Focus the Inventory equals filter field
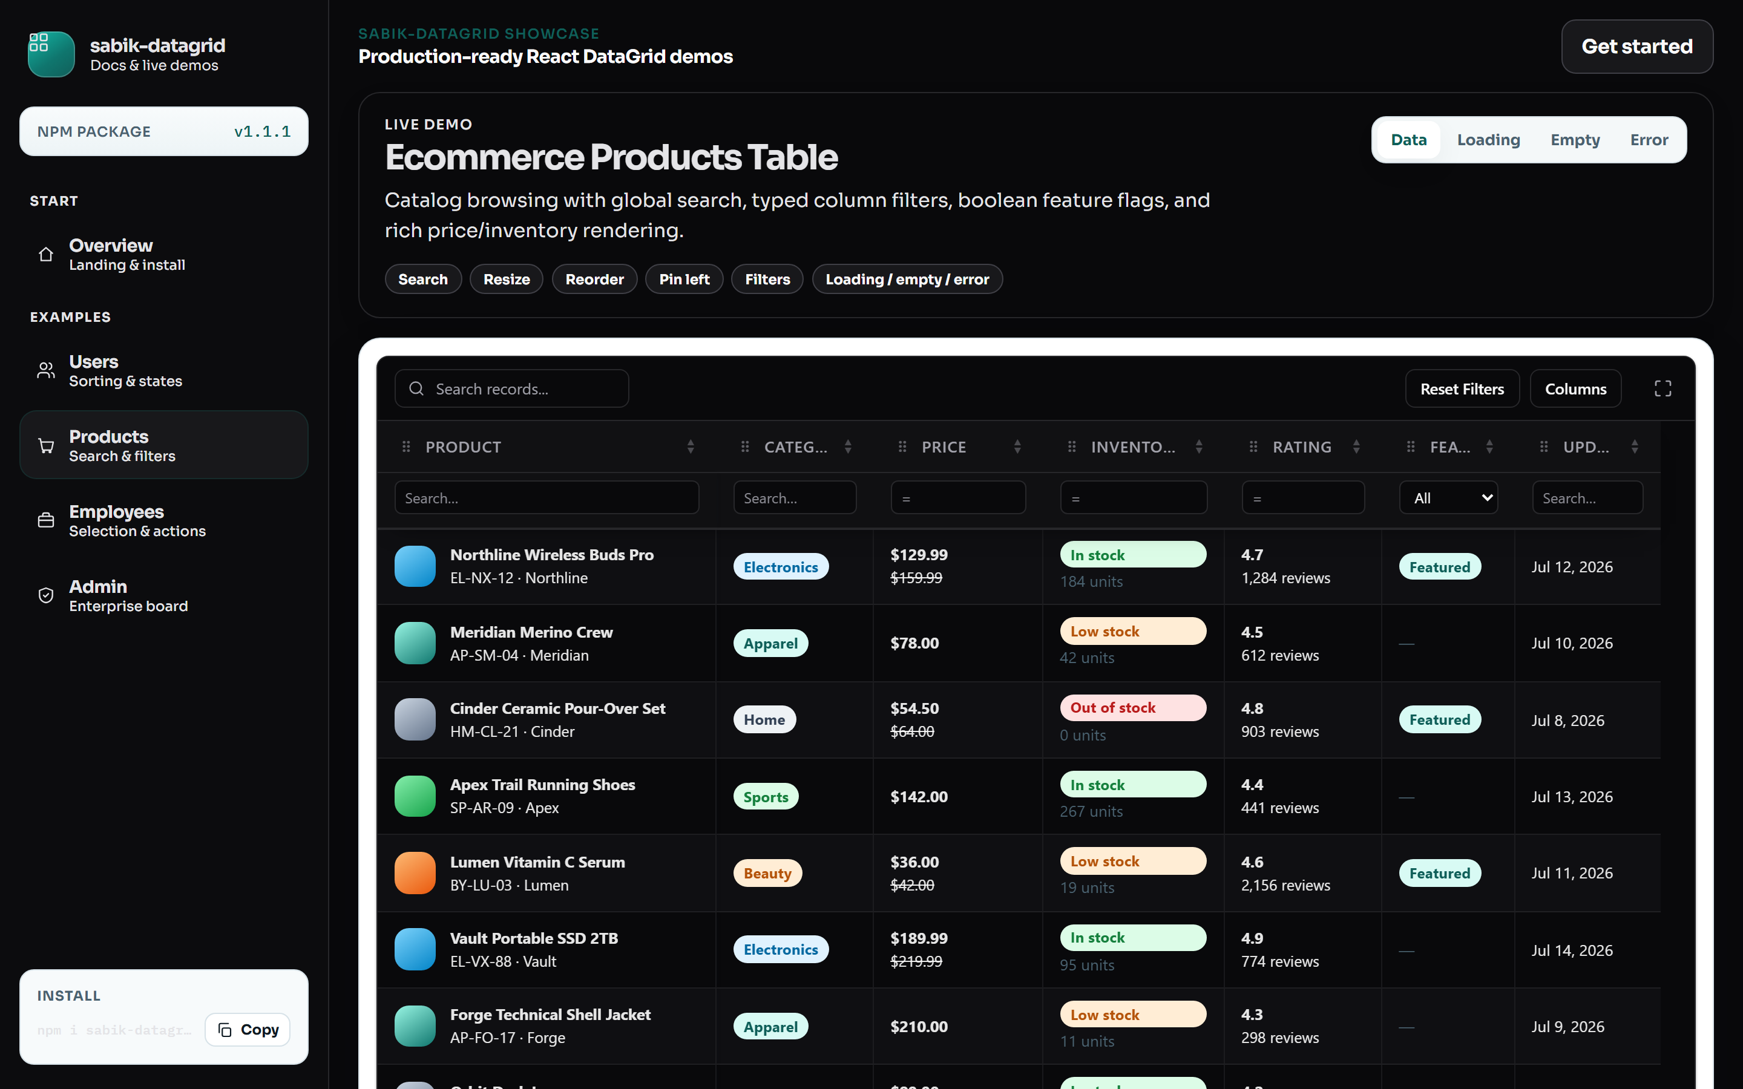This screenshot has height=1089, width=1743. point(1134,498)
